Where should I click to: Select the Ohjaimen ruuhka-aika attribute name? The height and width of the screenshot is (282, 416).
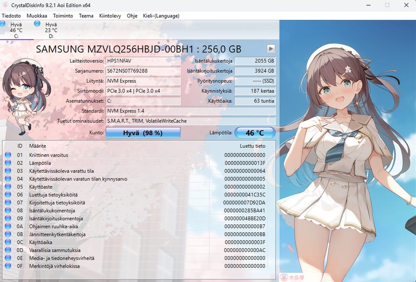coord(53,226)
